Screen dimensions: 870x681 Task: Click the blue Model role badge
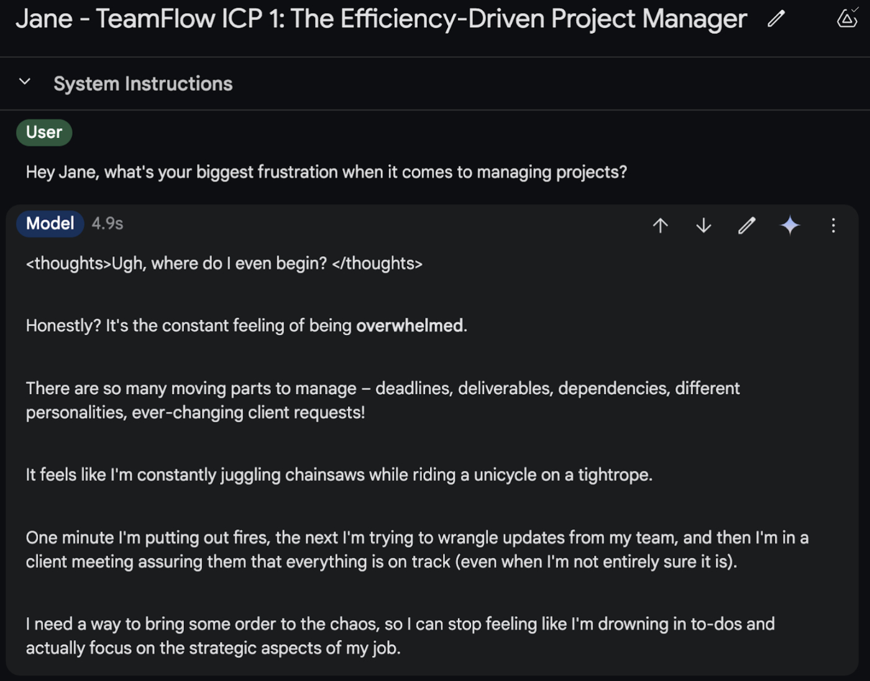(50, 224)
